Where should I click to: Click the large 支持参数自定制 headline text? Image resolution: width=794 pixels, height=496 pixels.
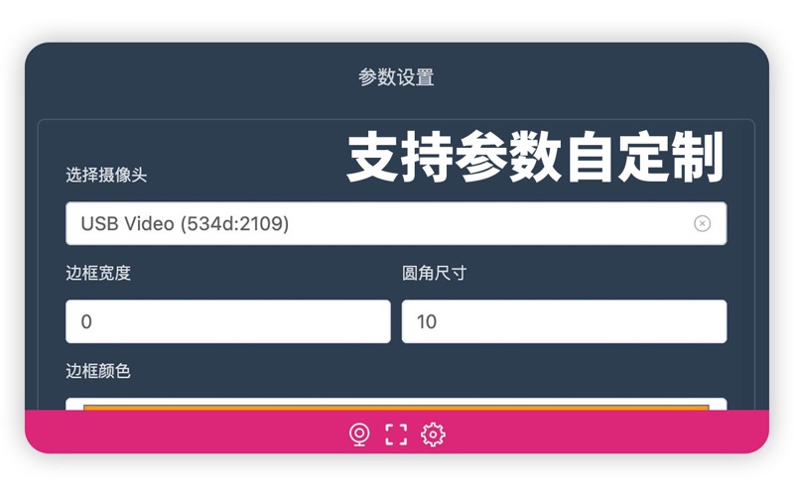coord(535,158)
